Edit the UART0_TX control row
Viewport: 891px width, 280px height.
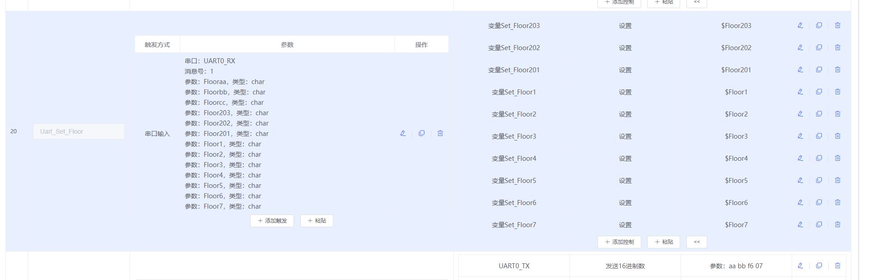click(x=800, y=266)
